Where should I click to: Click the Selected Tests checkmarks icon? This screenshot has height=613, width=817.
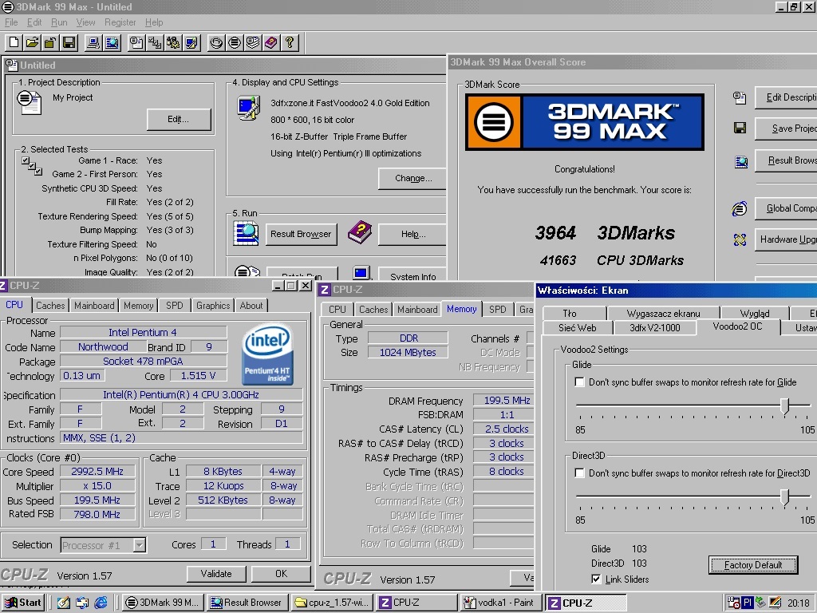[x=32, y=164]
